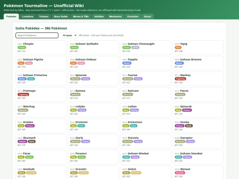The image size is (239, 179).
Task: Open the Spearow card
Action: click(x=93, y=79)
